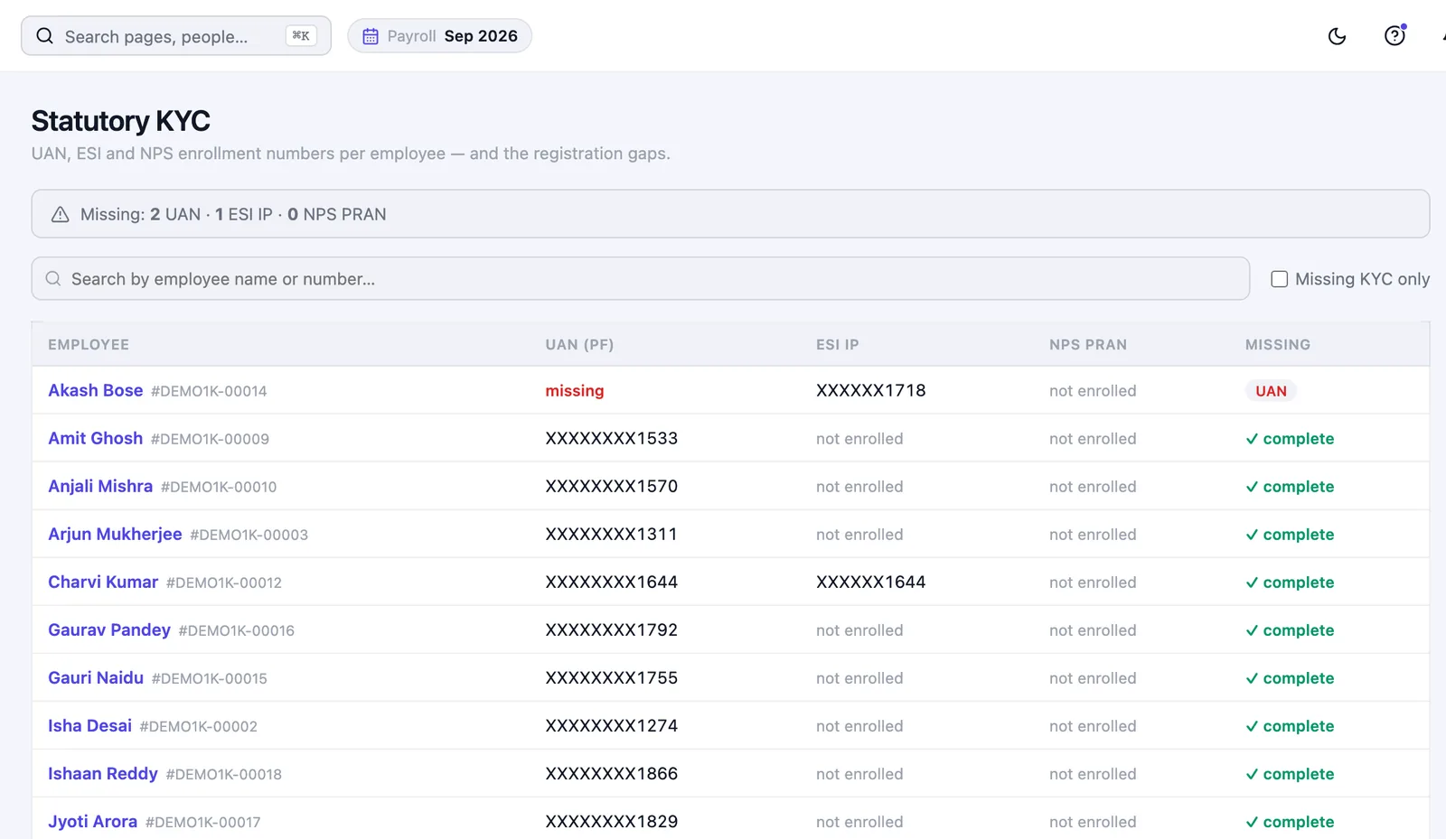1446x839 pixels.
Task: Select ESI number XXXXXX1644
Action: pyautogui.click(x=871, y=582)
